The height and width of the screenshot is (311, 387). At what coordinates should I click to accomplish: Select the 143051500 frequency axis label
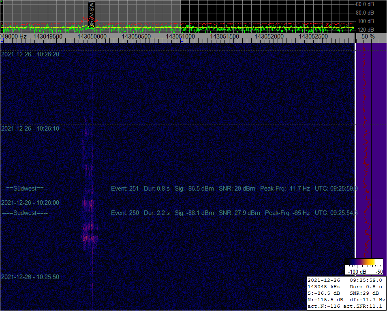(x=225, y=36)
